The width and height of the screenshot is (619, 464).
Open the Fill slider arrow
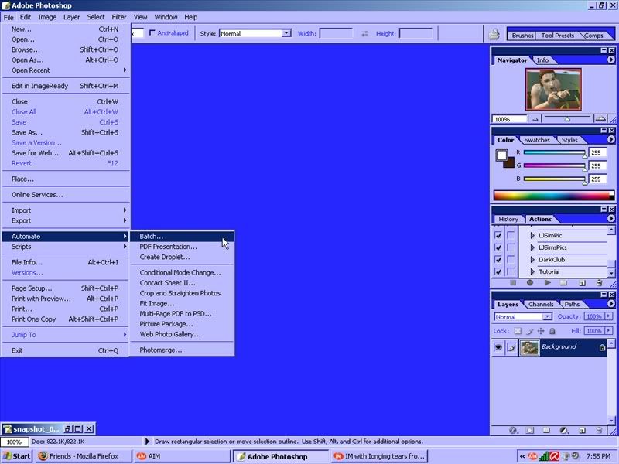pyautogui.click(x=608, y=331)
